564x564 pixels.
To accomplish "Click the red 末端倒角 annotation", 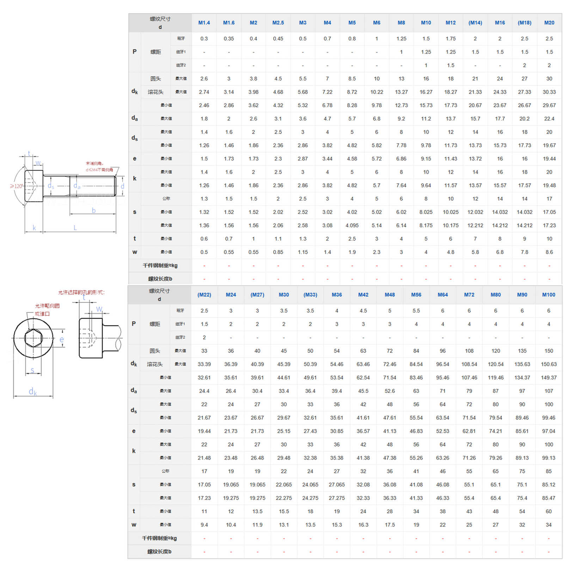I will click(x=99, y=166).
